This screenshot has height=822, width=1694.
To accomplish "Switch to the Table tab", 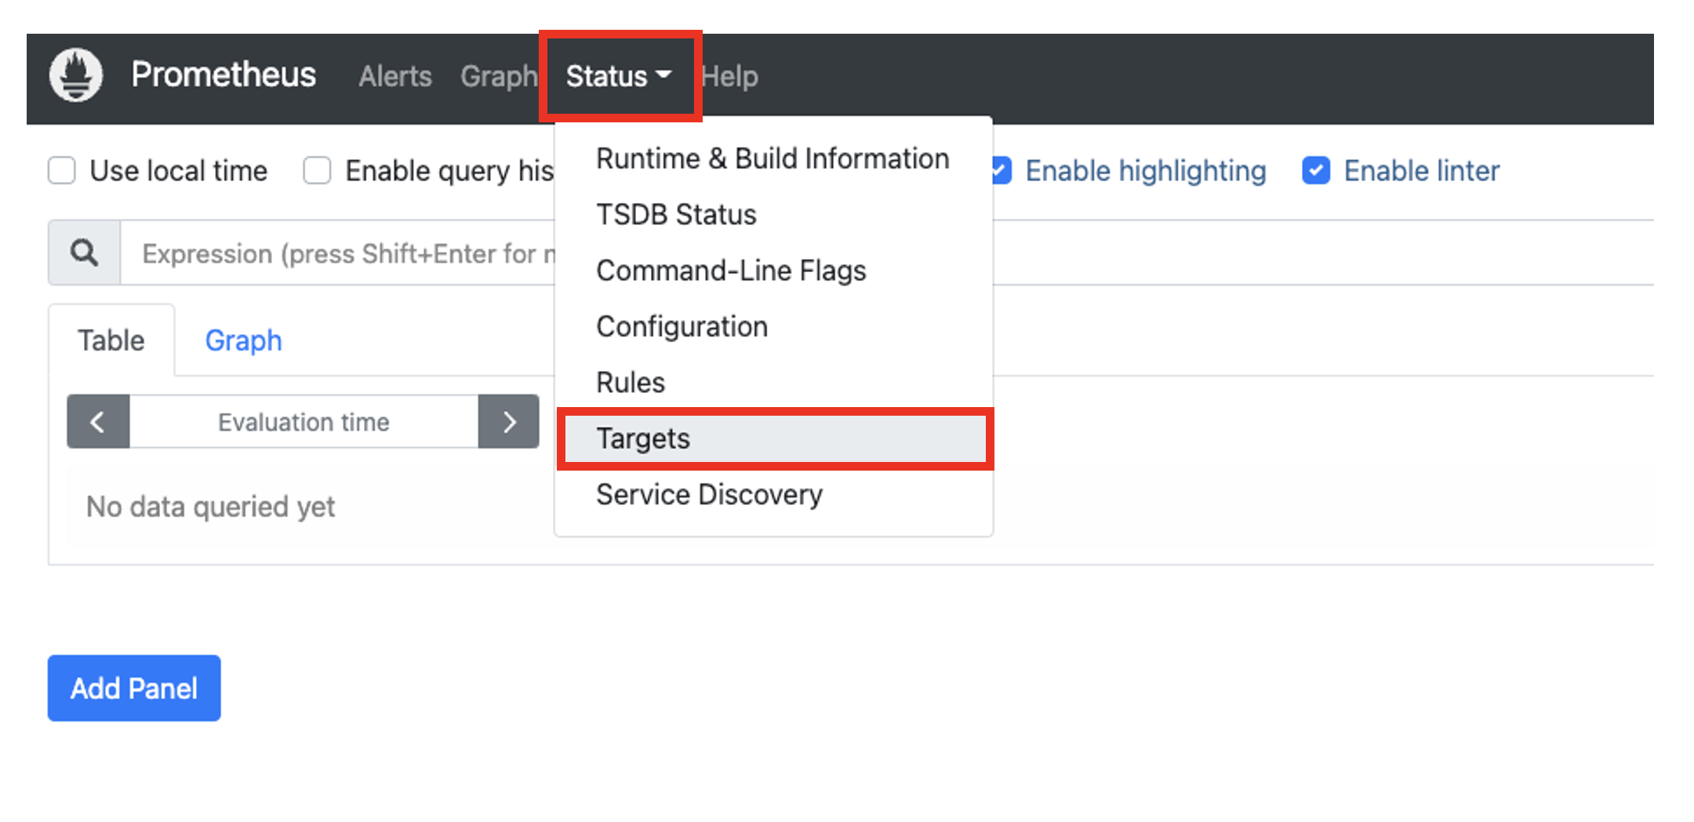I will coord(111,340).
